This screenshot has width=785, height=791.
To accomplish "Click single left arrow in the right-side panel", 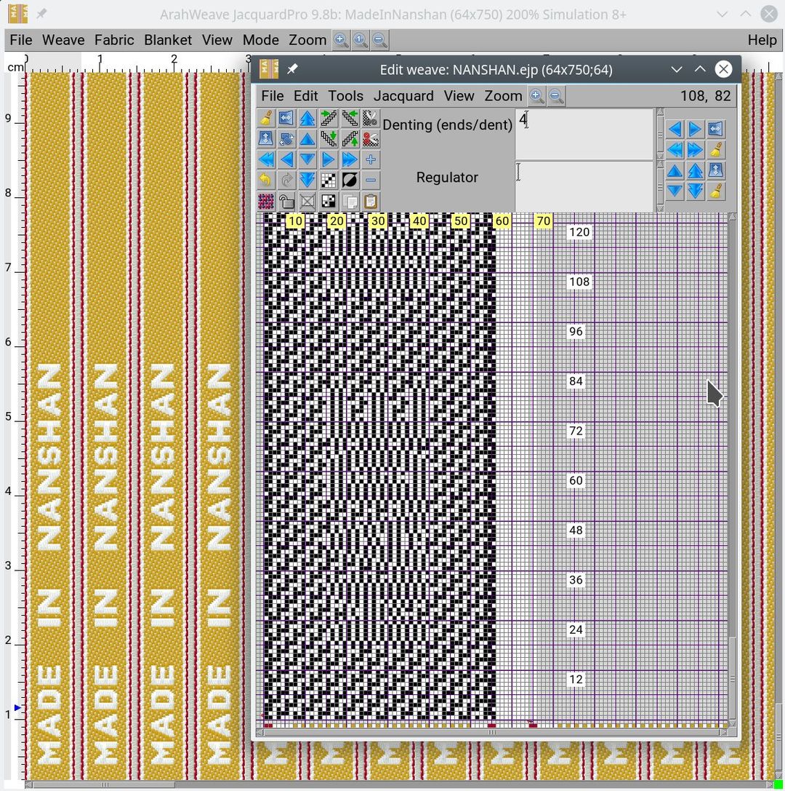I will tap(675, 129).
